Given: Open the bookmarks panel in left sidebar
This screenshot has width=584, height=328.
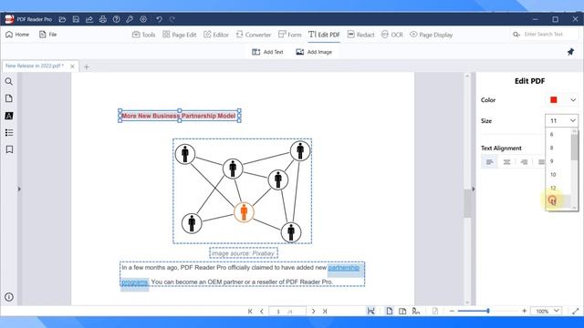Looking at the screenshot, I should coord(9,149).
